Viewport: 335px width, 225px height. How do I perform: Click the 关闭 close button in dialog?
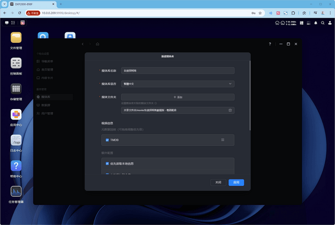click(218, 182)
